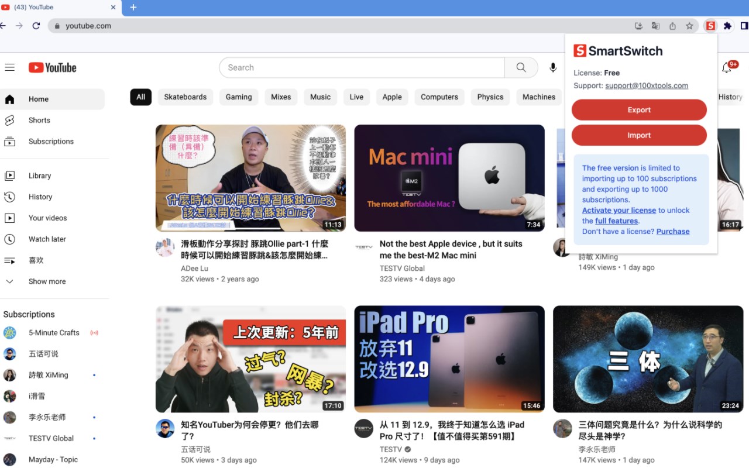Open i滑雪 subscription channel
The width and height of the screenshot is (749, 468).
click(x=53, y=396)
